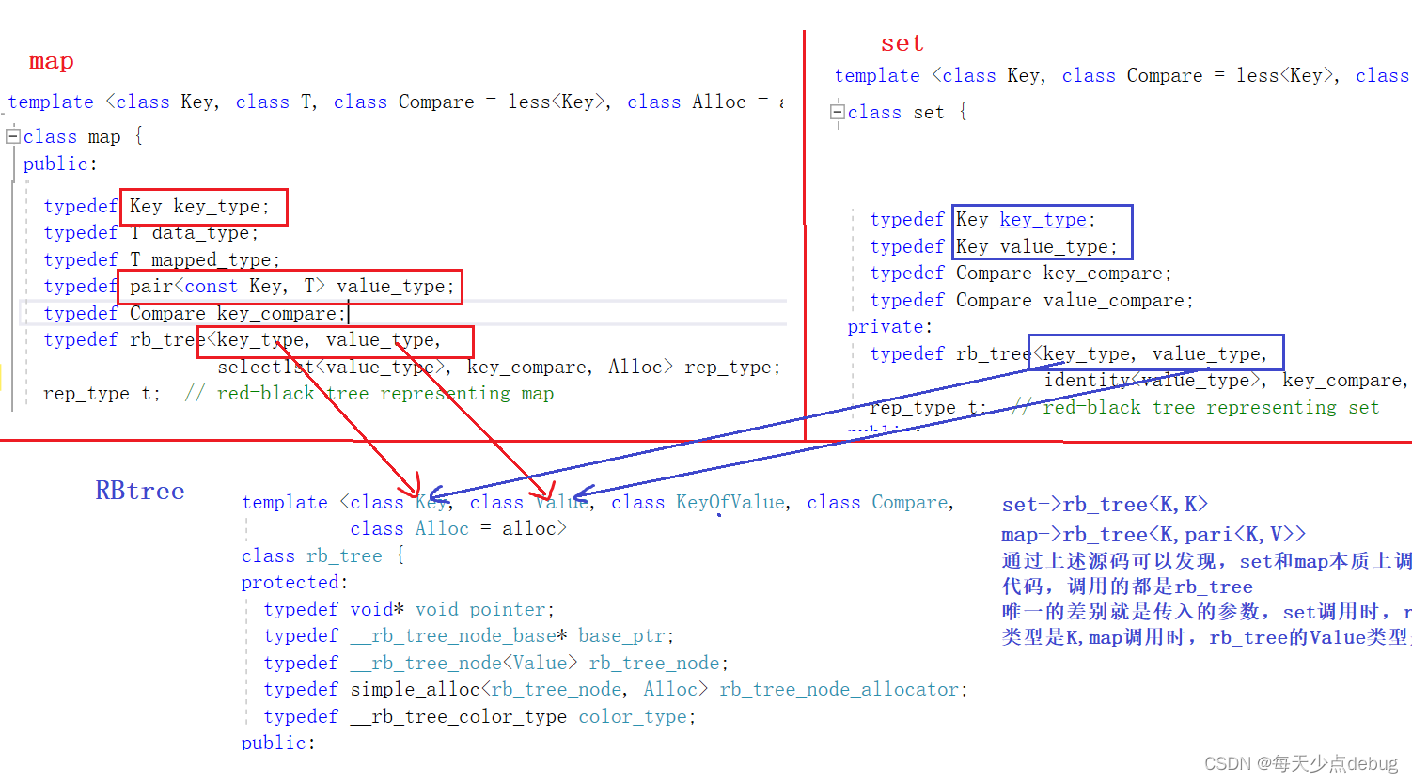Image resolution: width=1412 pixels, height=782 pixels.
Task: Click the 'identity<value_type>' line in set
Action: point(1227,380)
